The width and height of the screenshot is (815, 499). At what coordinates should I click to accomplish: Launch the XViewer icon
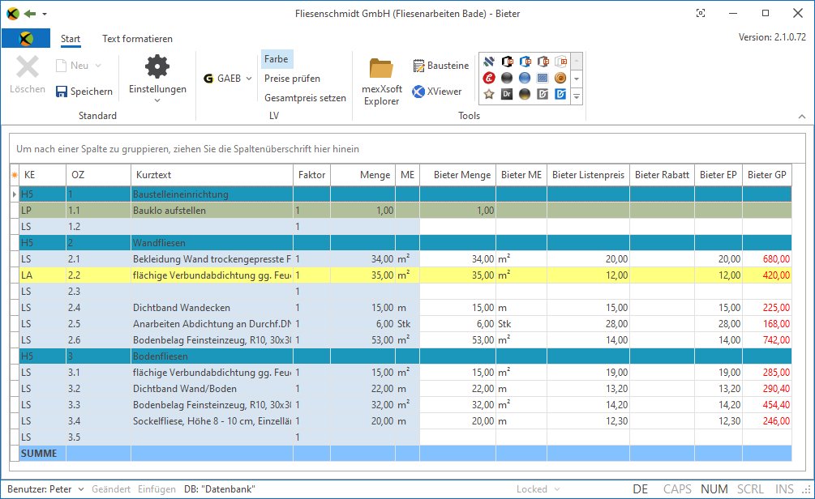418,92
